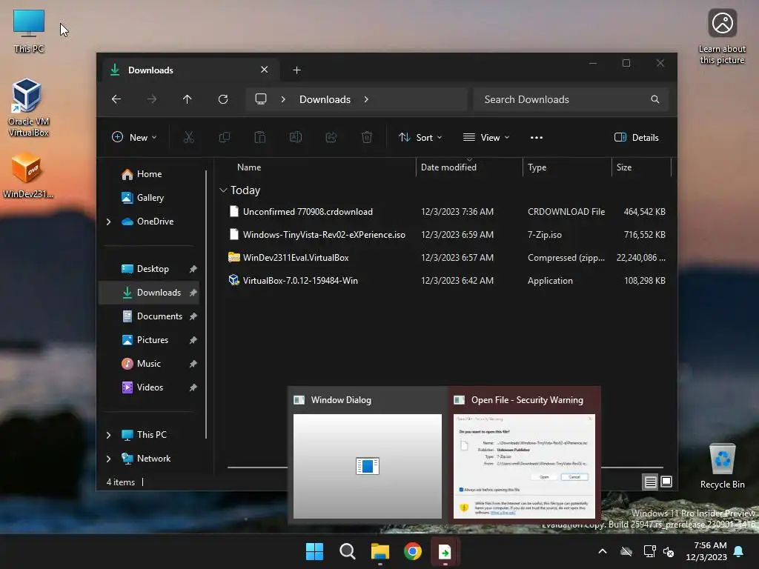Launch Google Chrome from taskbar

413,551
